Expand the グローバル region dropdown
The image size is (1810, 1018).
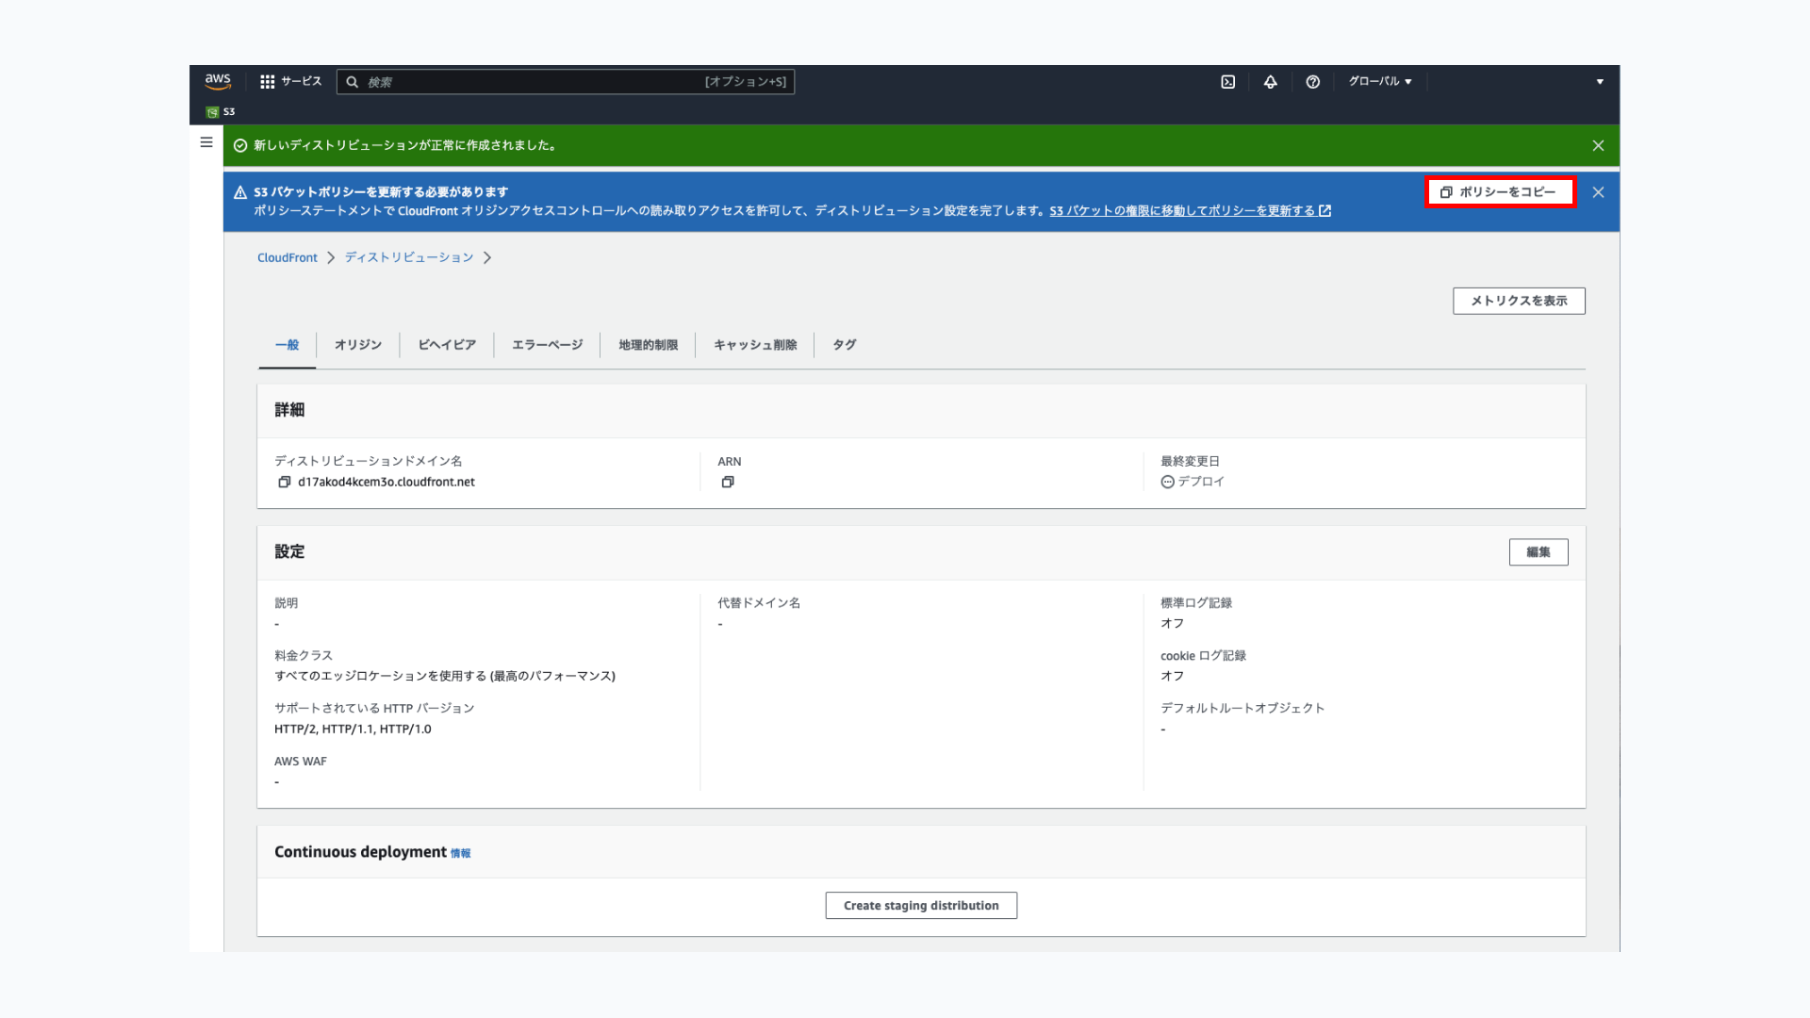[x=1379, y=82]
